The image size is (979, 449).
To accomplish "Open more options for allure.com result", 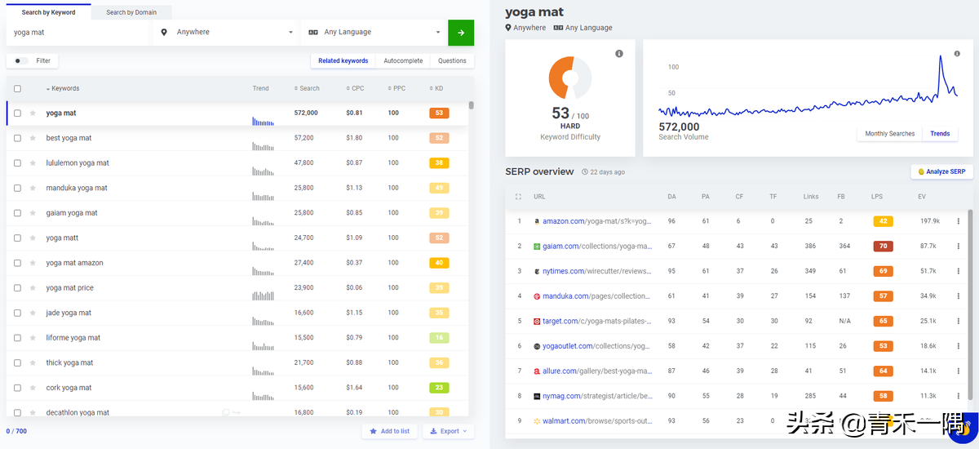I will point(958,371).
